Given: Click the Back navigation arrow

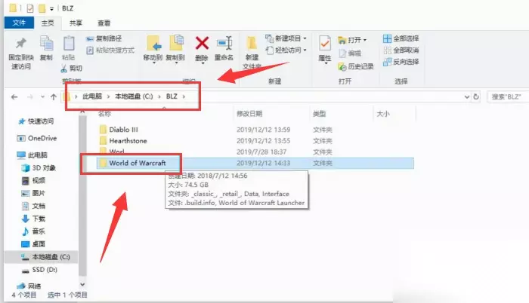Looking at the screenshot, I should [x=14, y=97].
